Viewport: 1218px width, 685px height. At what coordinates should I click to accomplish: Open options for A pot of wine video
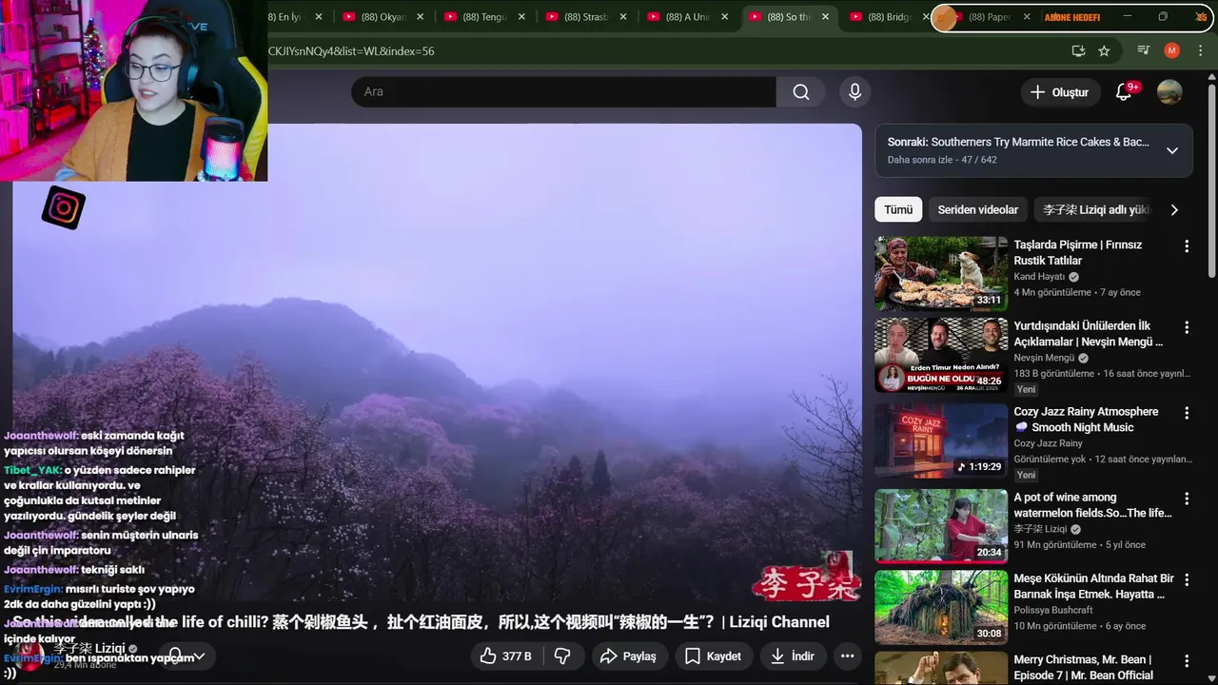point(1187,499)
